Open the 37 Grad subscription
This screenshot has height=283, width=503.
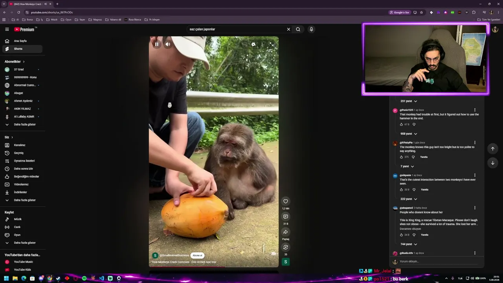click(x=22, y=70)
